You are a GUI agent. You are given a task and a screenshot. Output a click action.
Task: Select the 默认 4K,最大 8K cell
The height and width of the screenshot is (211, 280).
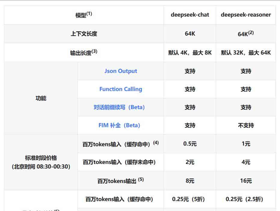[x=190, y=53]
